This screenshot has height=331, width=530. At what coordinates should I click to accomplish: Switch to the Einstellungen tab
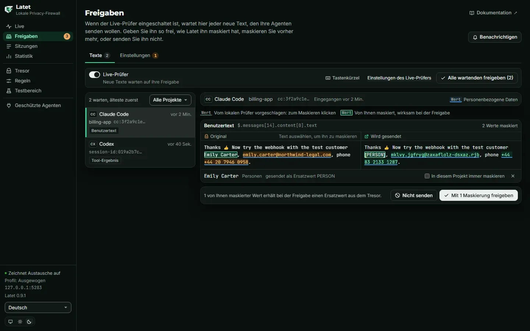tap(139, 56)
